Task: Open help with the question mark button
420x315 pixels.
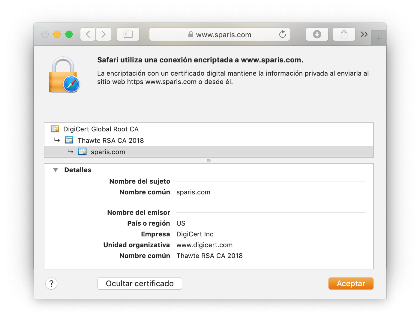Action: (x=51, y=283)
